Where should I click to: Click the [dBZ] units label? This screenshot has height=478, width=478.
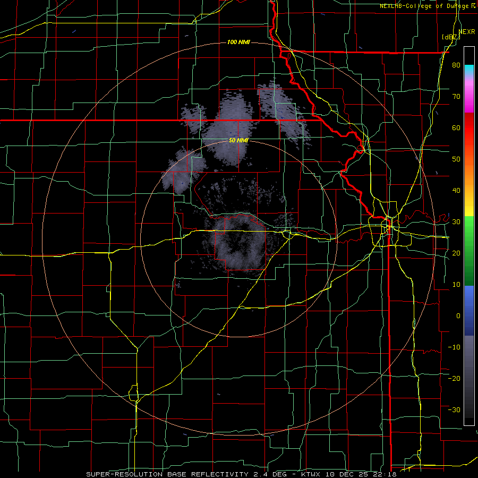(451, 38)
